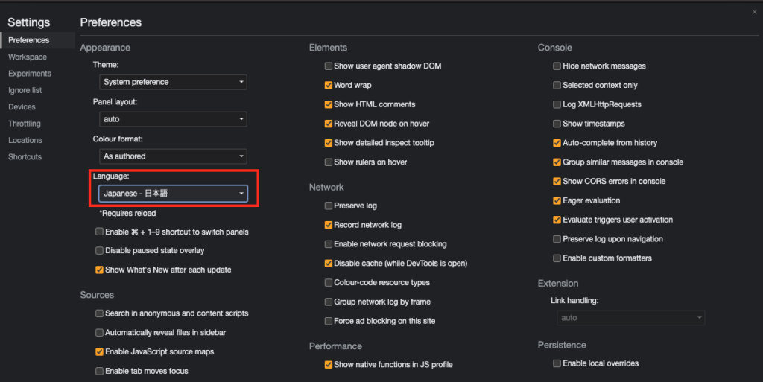Open the Theme dropdown
Viewport: 763px width, 382px height.
(173, 82)
